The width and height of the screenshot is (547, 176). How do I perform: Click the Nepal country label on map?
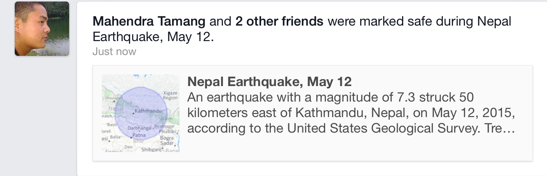pos(115,109)
